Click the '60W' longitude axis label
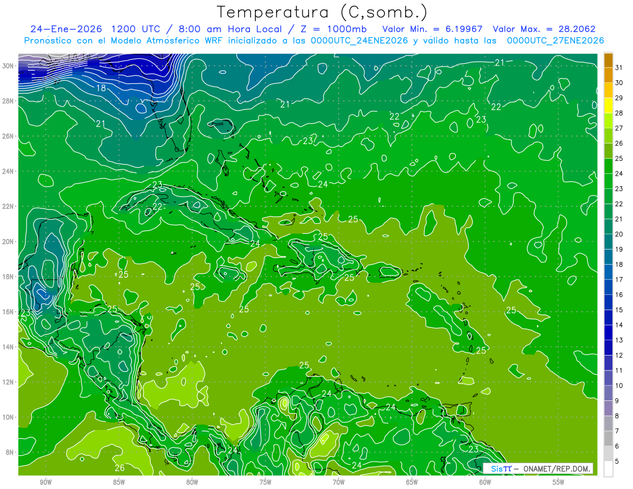633x489 pixels. click(485, 482)
